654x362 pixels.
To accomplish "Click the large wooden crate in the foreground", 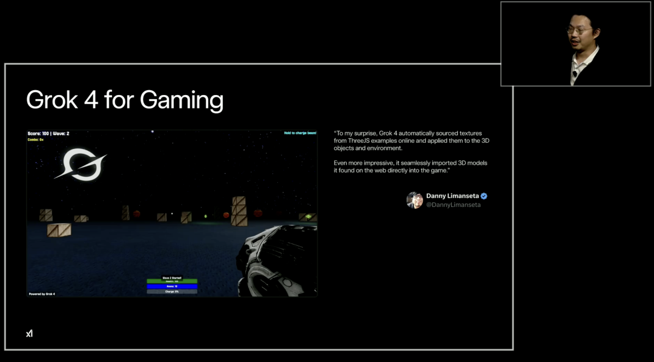I will (59, 230).
